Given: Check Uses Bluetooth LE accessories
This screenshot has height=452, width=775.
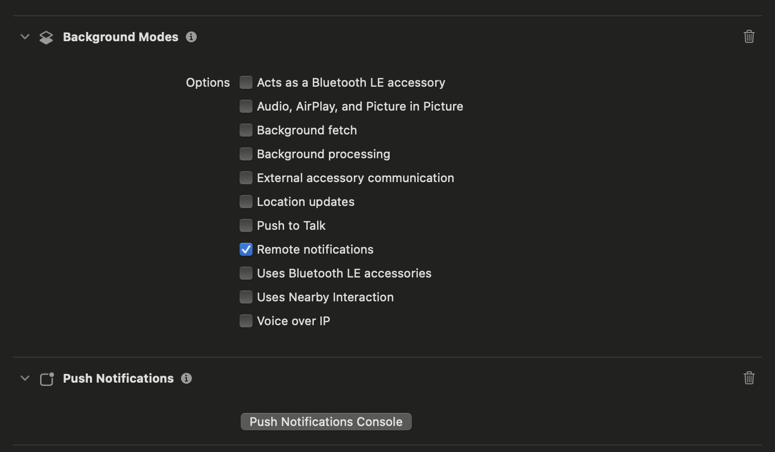Looking at the screenshot, I should [246, 273].
